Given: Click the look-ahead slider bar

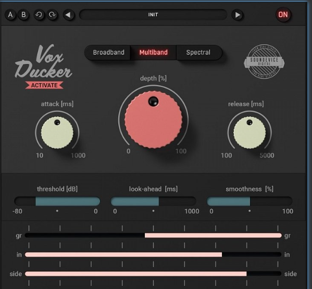Looking at the screenshot, I should 153,201.
